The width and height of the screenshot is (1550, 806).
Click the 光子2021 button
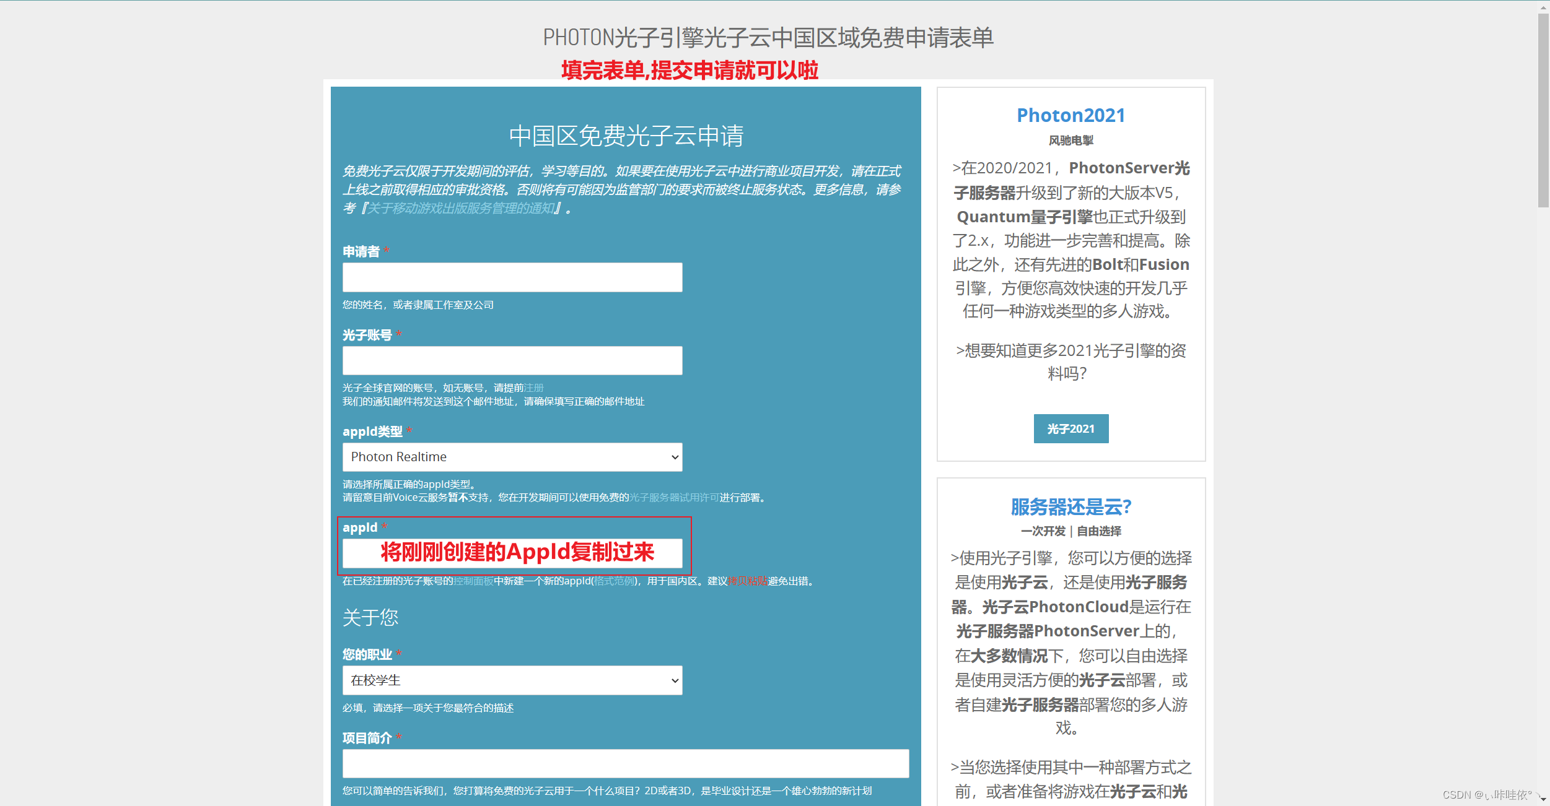click(x=1071, y=428)
